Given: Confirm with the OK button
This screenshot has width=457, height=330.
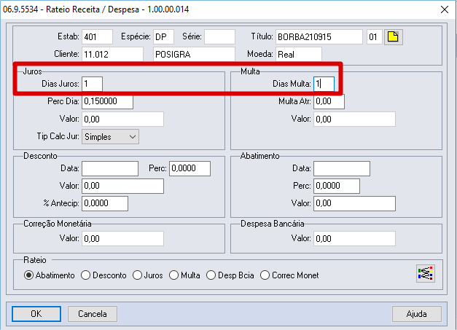Looking at the screenshot, I should point(36,314).
